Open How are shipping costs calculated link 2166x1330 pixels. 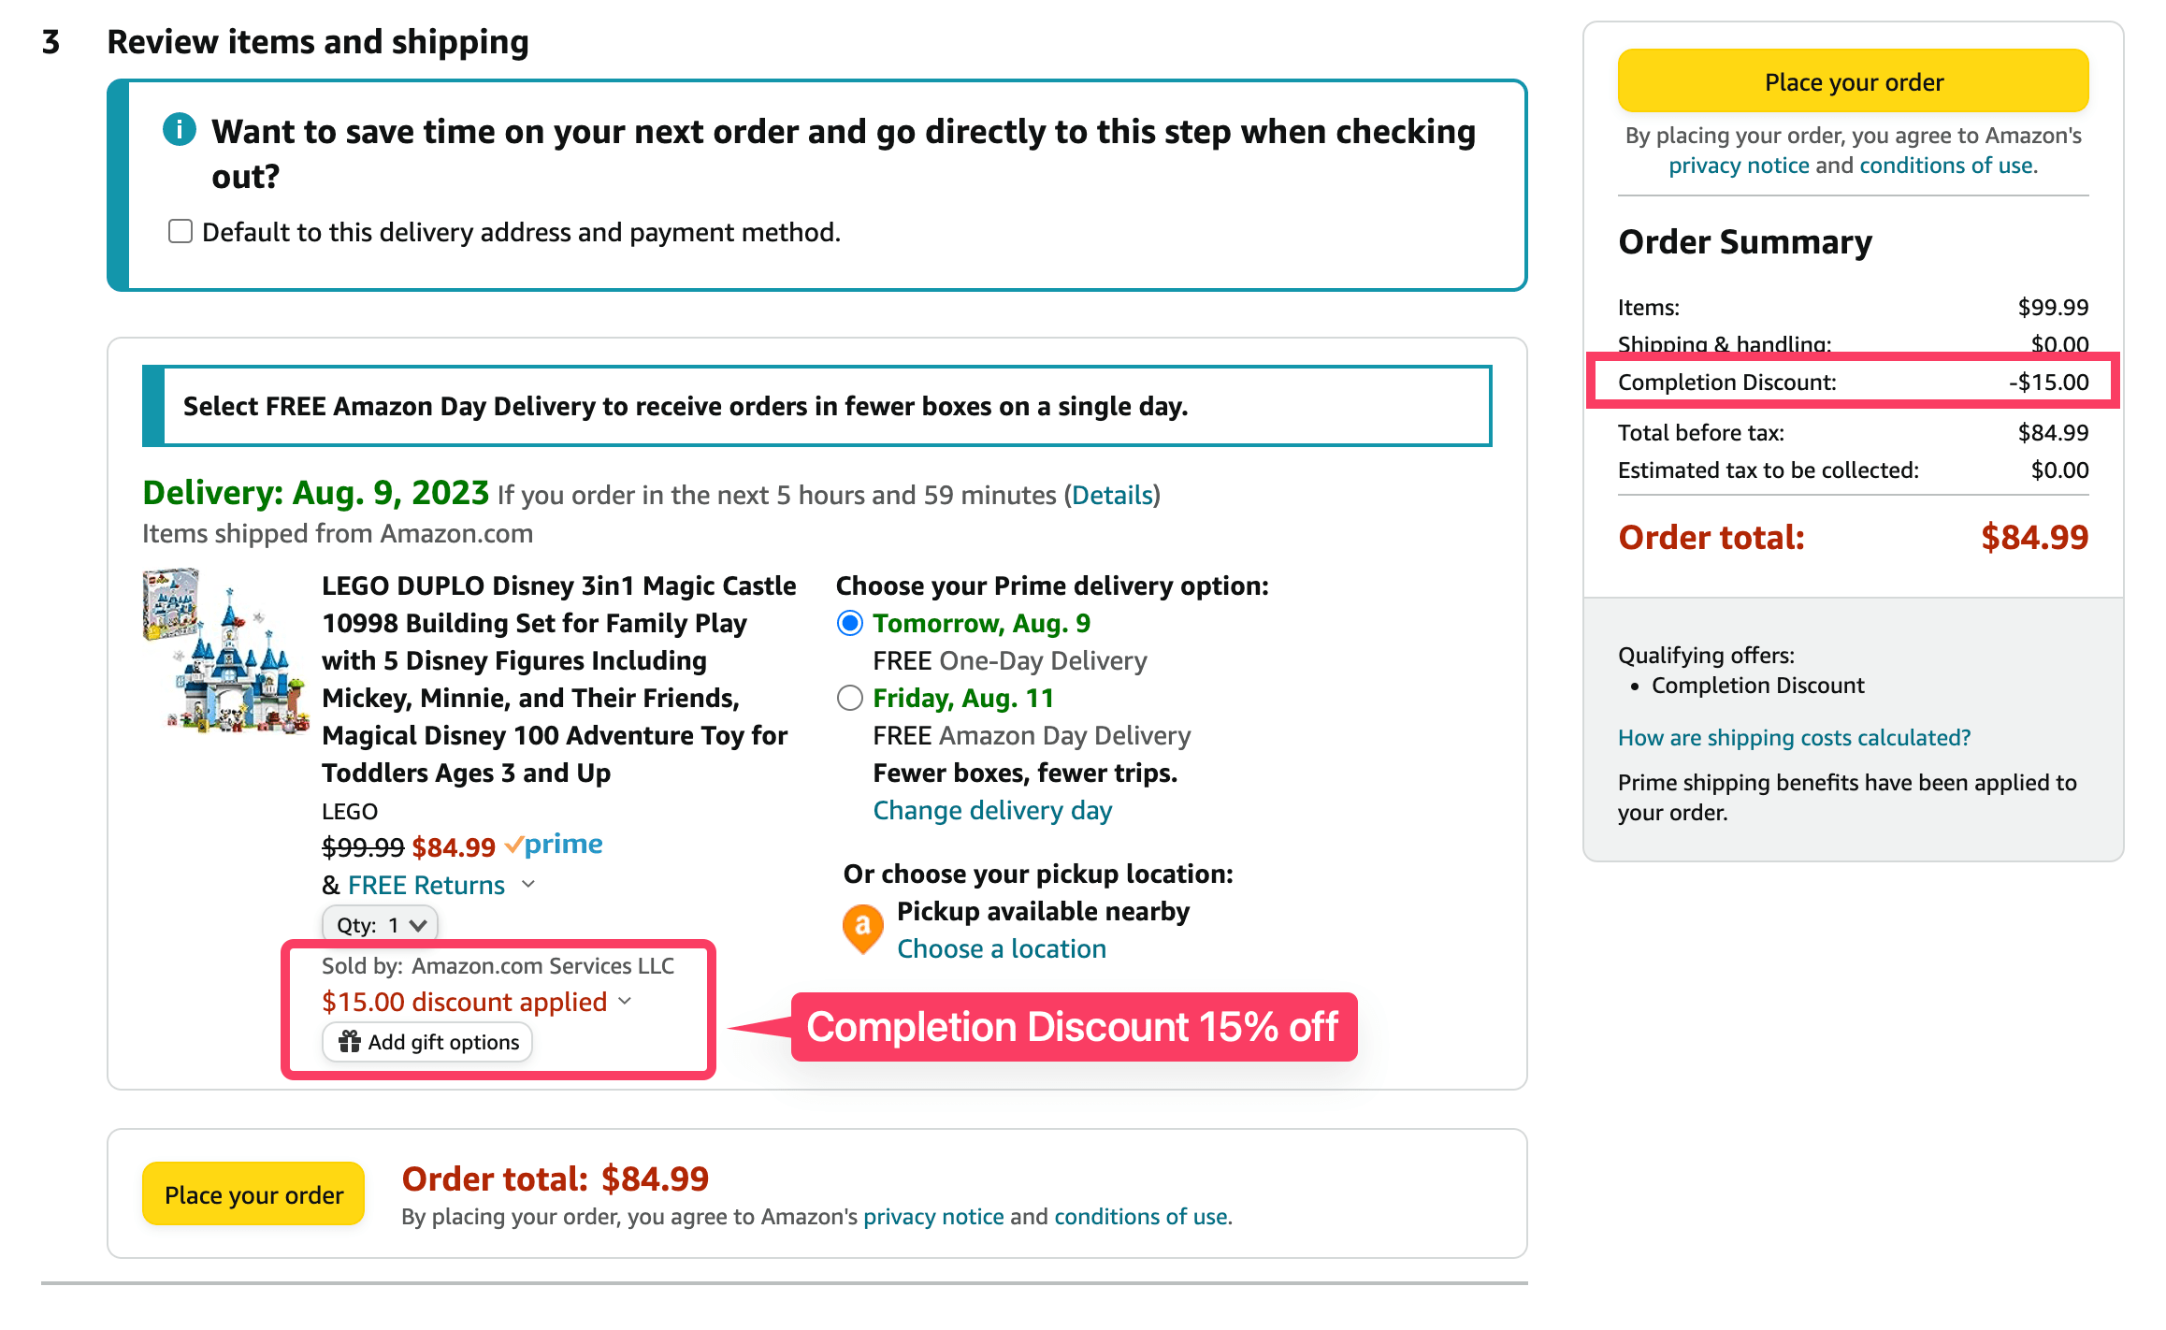1794,737
